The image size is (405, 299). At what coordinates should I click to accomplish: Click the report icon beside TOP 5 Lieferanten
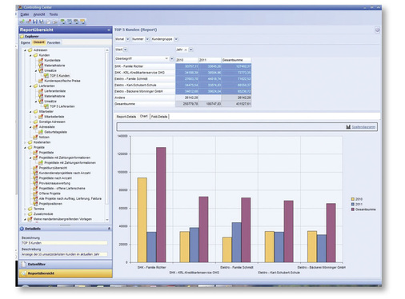tap(46, 106)
